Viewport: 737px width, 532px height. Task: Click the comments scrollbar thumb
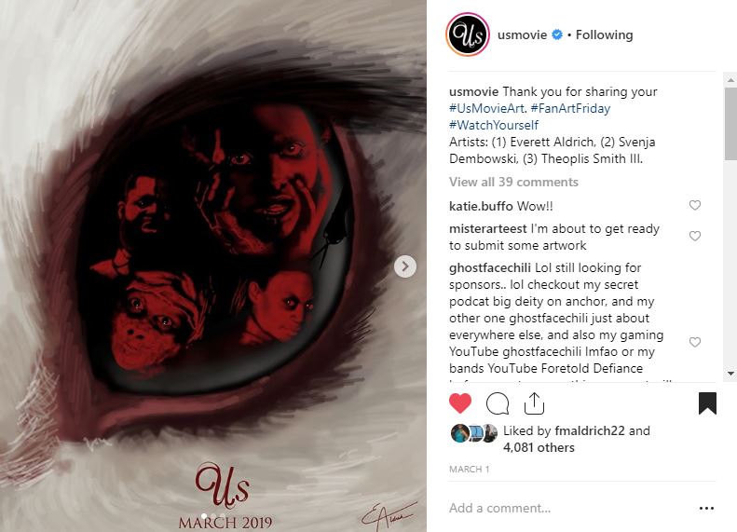coord(730,124)
